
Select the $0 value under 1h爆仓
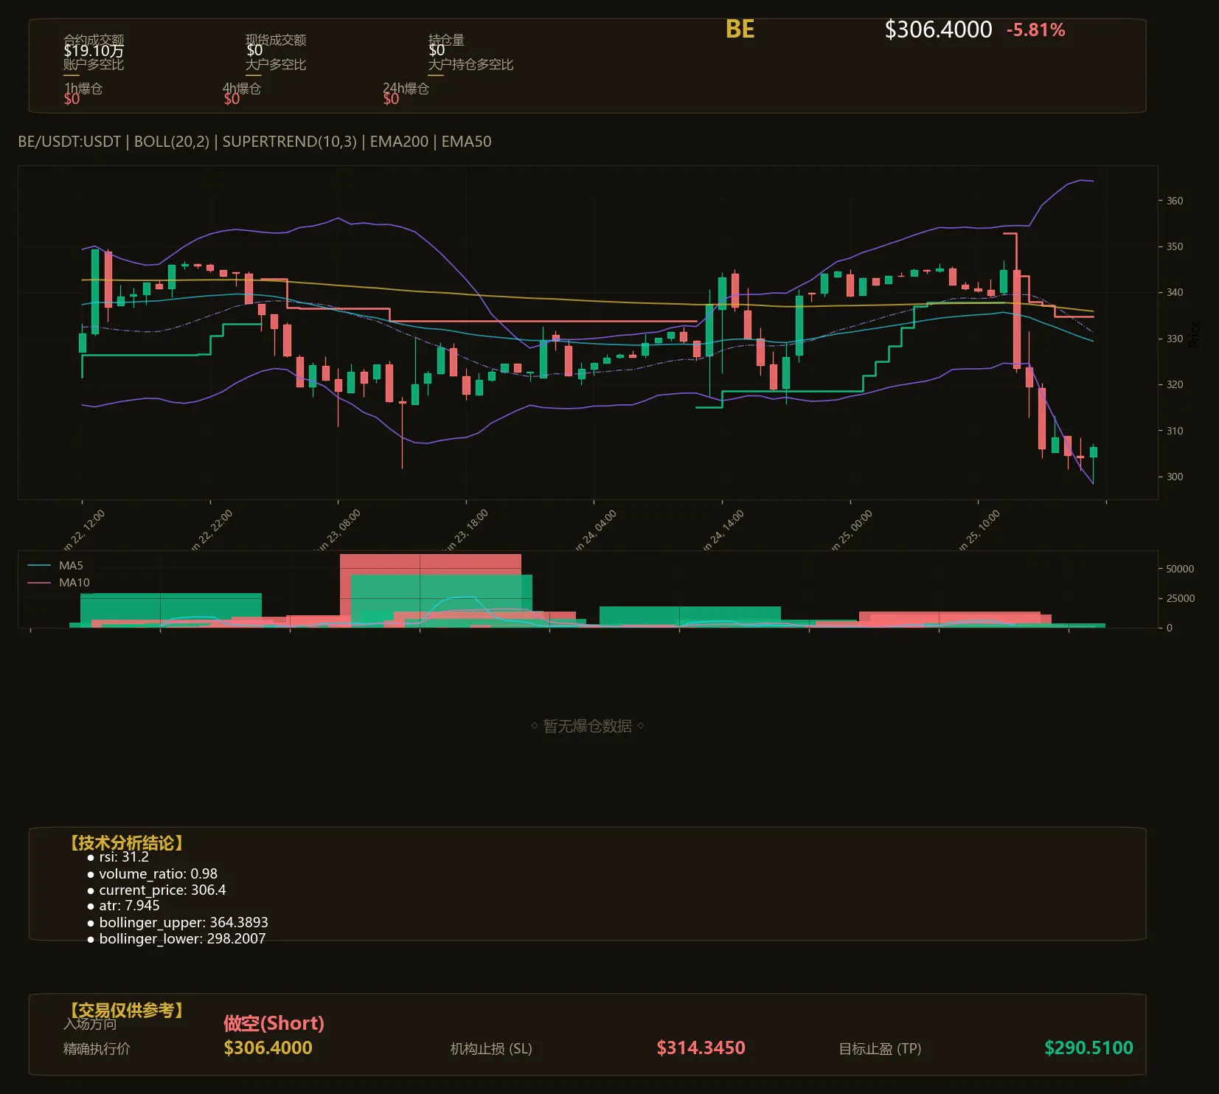coord(72,99)
